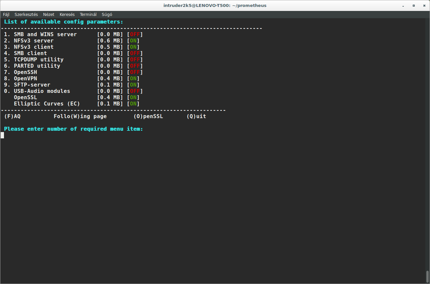
Task: Click the OFF status of TCPDUMP utility
Action: [x=135, y=60]
